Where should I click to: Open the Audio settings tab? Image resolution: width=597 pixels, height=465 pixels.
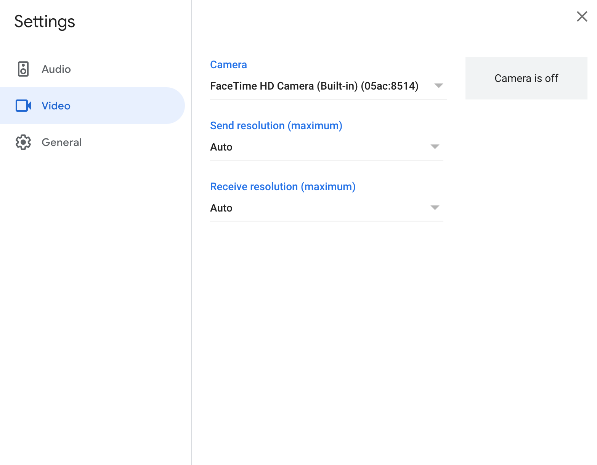tap(92, 69)
